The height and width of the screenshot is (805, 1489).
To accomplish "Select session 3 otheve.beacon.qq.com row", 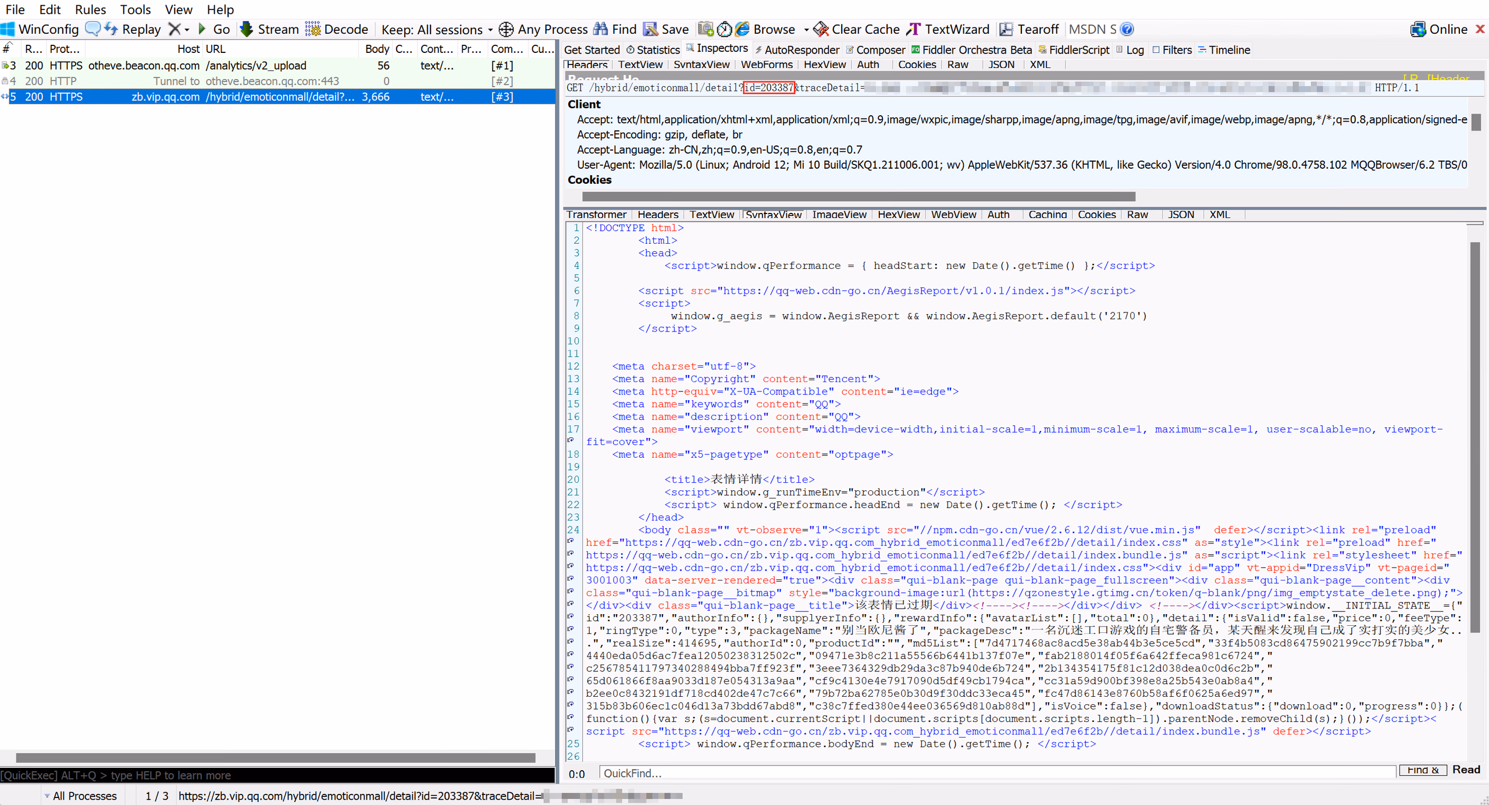I will pos(277,66).
